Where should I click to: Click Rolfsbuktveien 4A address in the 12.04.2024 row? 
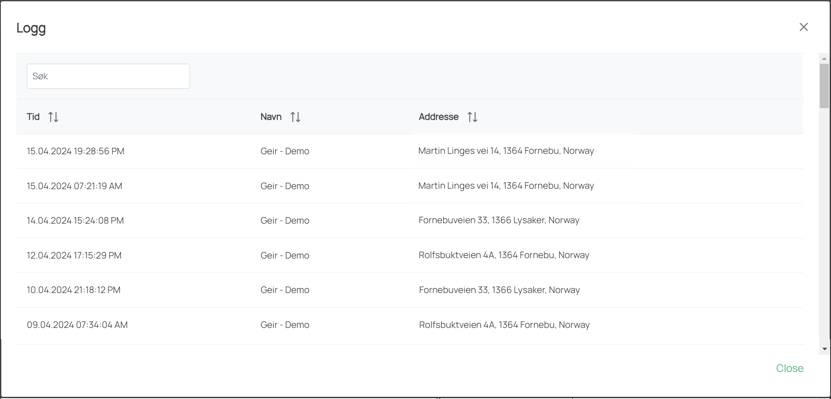503,255
